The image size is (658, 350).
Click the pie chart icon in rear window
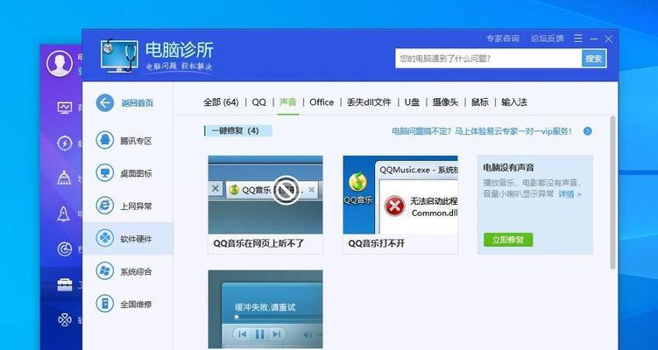click(x=65, y=249)
